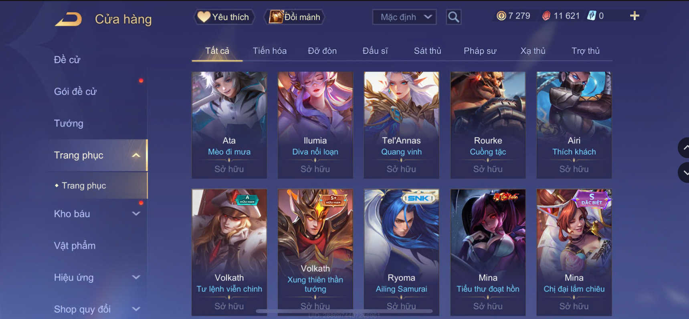Expand the Kho báu sidebar section
Image resolution: width=689 pixels, height=319 pixels.
tap(136, 214)
